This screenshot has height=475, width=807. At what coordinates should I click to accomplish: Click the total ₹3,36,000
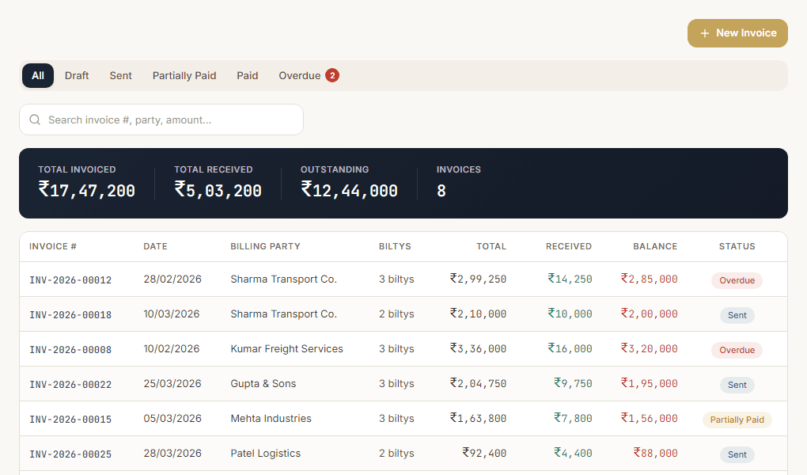tap(478, 349)
